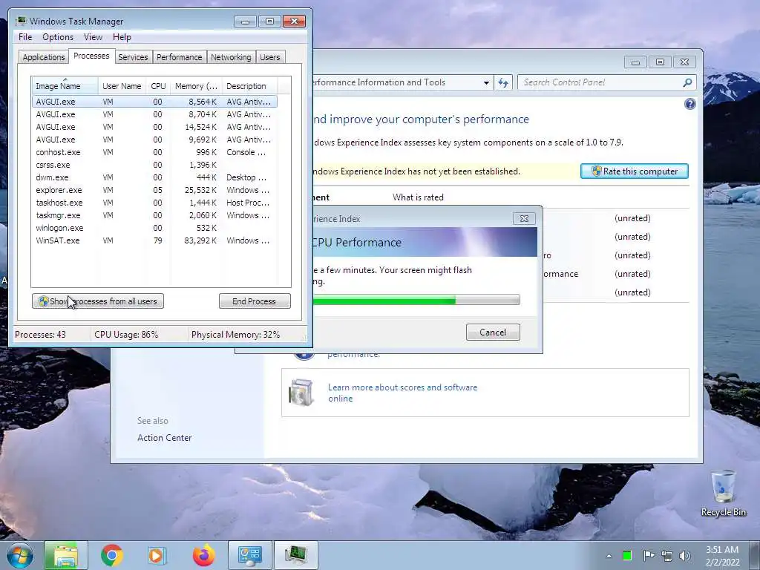
Task: Click the refresh icon beside the address bar
Action: pyautogui.click(x=503, y=83)
